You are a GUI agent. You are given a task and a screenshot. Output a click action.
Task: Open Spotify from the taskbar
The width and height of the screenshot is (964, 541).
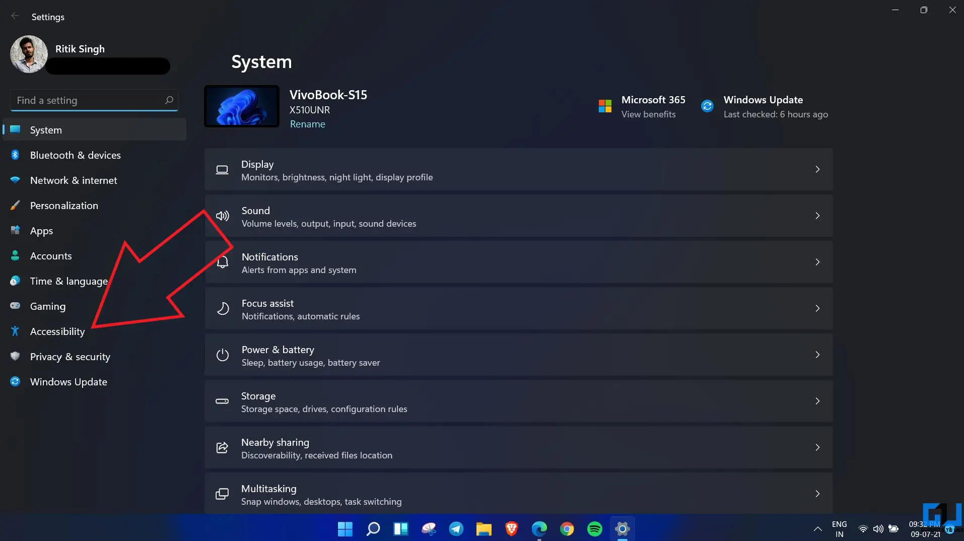coord(595,529)
